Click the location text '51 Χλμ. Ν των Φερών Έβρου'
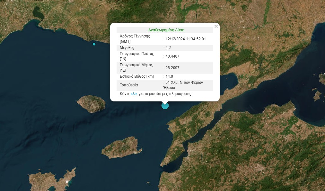Screen dimensions: 325x191 [x=184, y=85]
